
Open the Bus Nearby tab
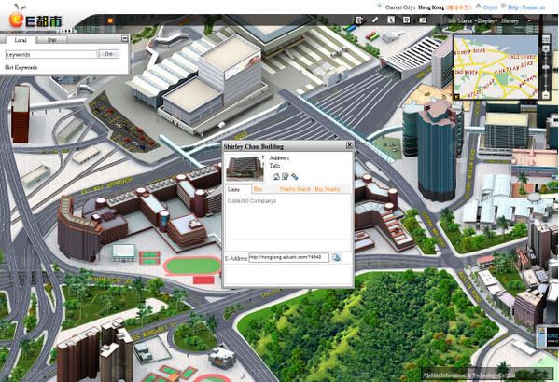pos(328,189)
